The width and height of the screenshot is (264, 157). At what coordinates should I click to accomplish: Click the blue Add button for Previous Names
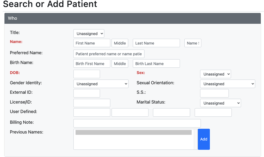204,139
